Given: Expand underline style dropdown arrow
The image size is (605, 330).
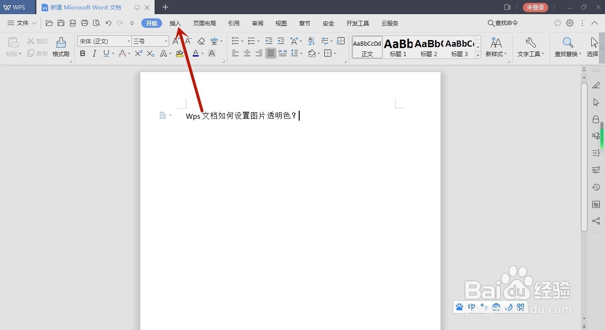Looking at the screenshot, I should coord(113,54).
